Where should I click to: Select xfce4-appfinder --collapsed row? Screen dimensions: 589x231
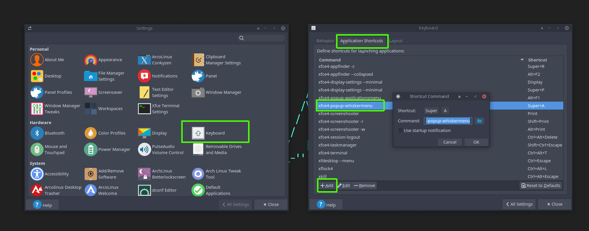440,74
